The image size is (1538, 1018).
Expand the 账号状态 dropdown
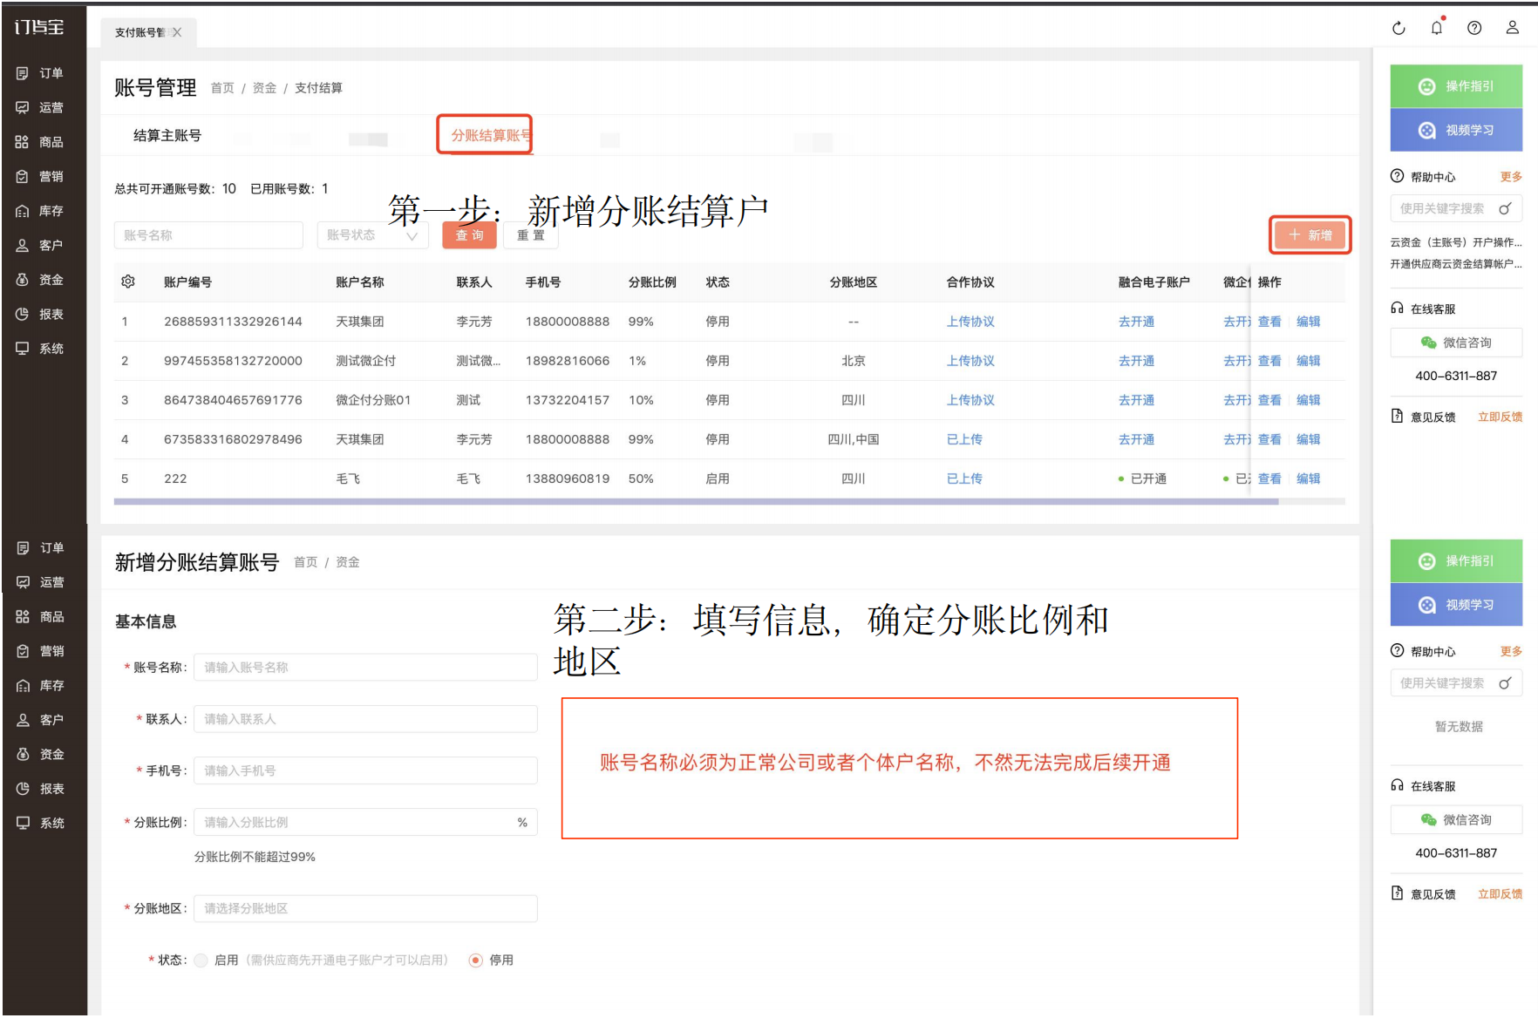372,235
